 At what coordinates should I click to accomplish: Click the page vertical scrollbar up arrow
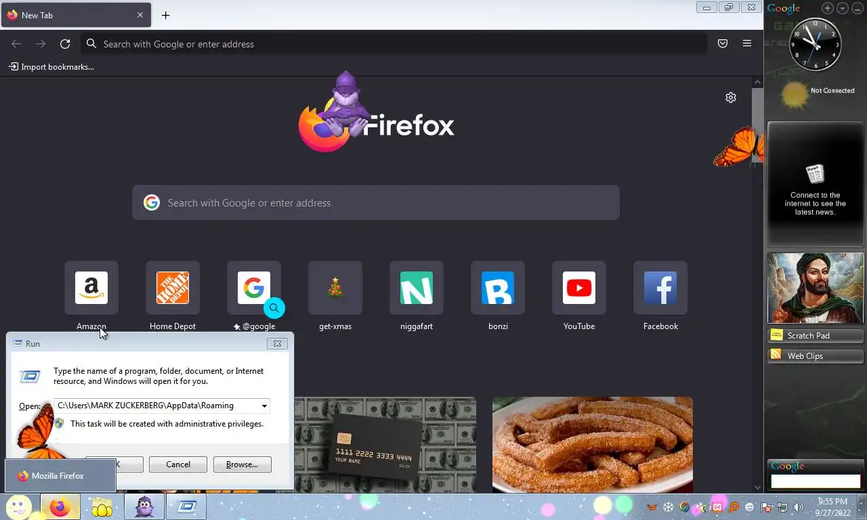757,82
